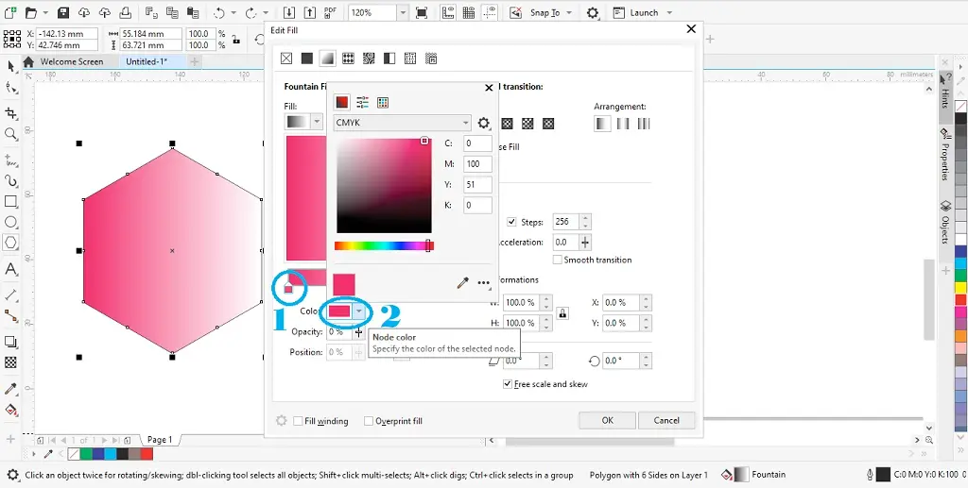Select the Polygon tool
Viewport: 968px width, 488px height.
click(10, 243)
